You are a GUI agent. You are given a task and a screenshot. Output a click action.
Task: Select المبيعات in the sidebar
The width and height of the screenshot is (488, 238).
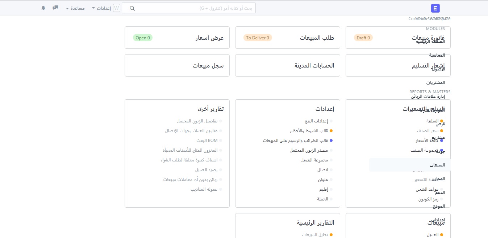click(x=438, y=165)
